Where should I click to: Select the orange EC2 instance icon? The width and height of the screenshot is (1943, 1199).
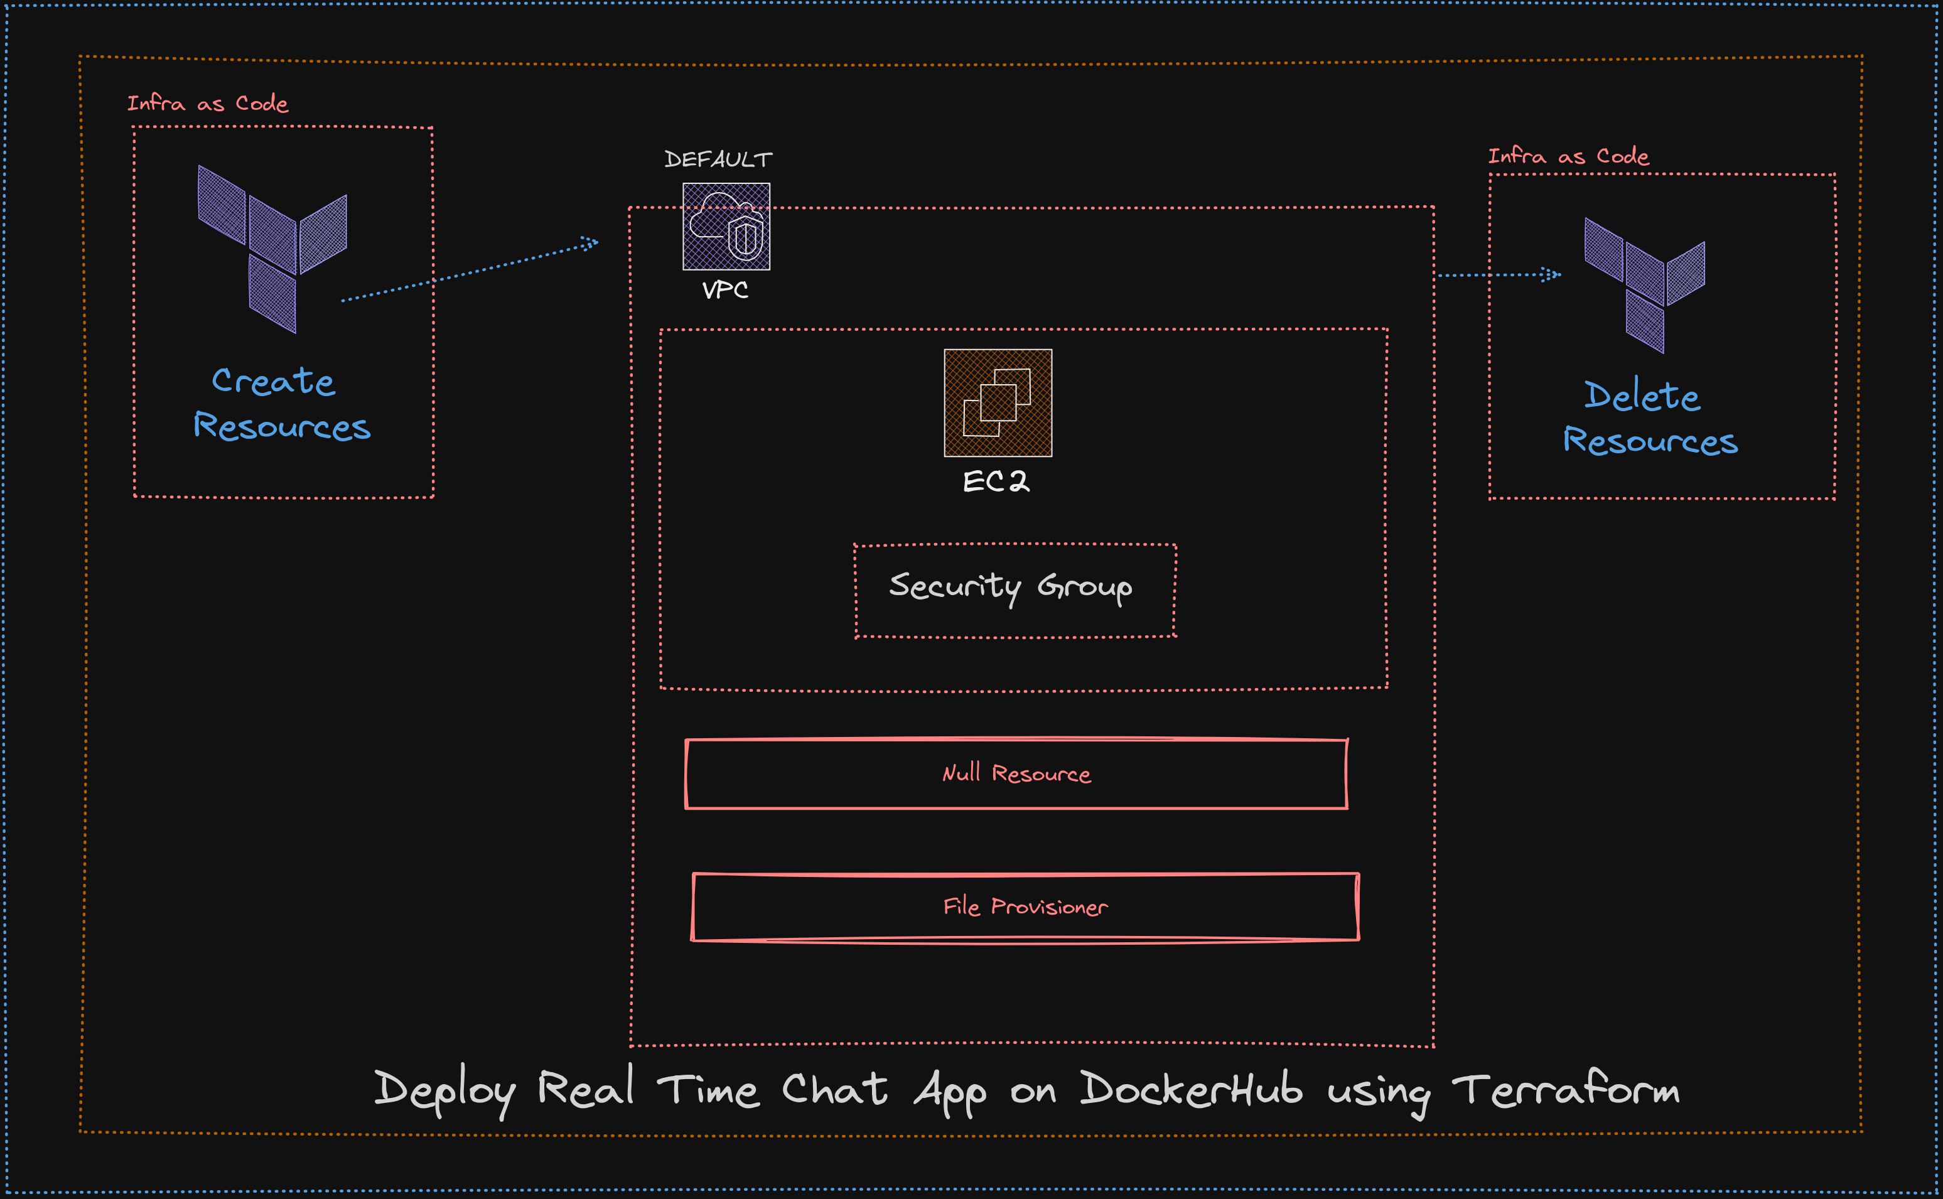[998, 403]
